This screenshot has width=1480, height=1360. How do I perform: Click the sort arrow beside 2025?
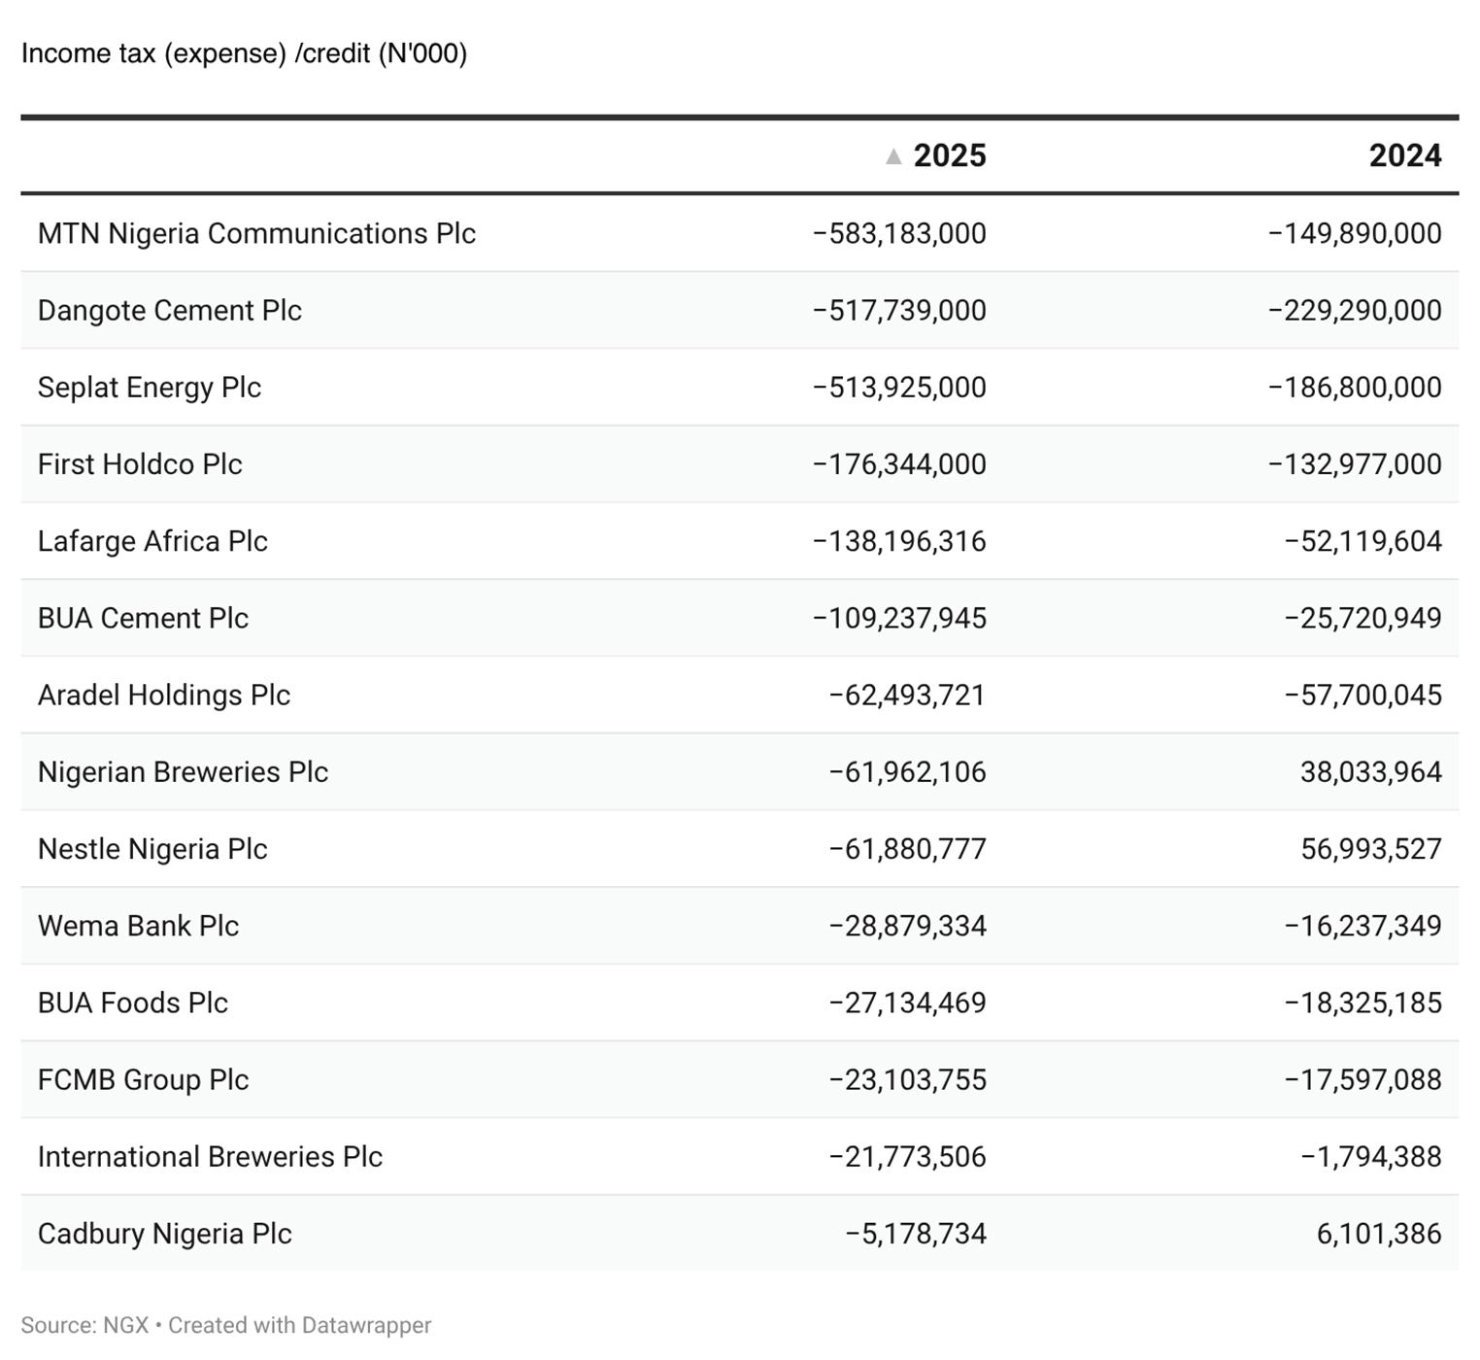(893, 156)
